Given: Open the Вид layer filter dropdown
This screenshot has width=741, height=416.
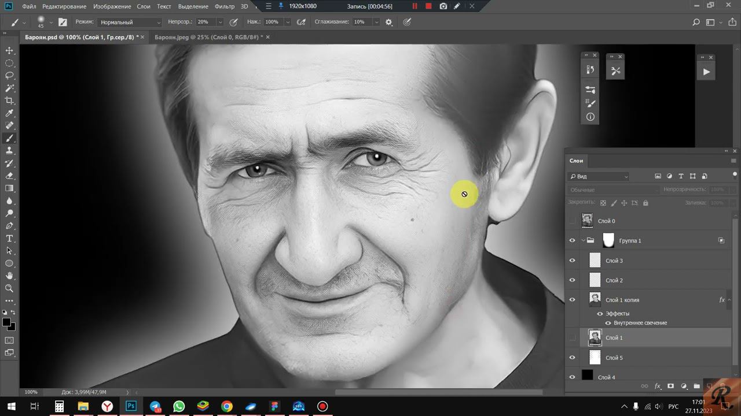Looking at the screenshot, I should tap(599, 176).
